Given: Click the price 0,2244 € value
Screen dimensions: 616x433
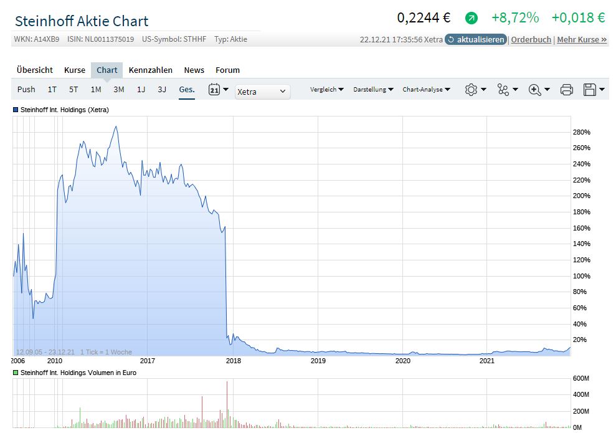Looking at the screenshot, I should click(424, 17).
